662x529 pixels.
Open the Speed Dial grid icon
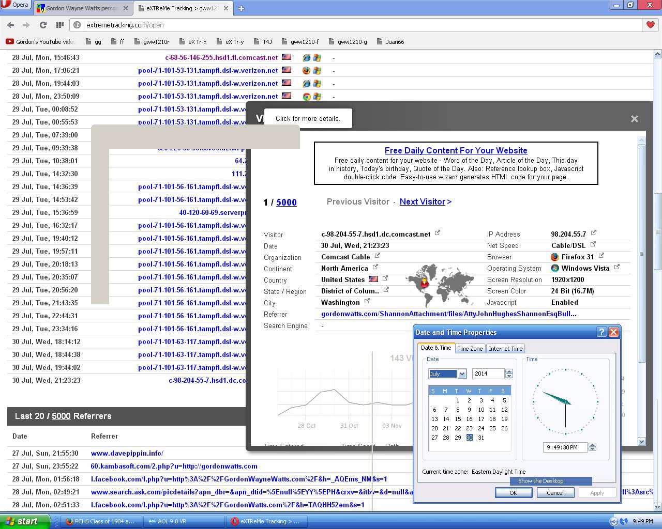point(60,25)
